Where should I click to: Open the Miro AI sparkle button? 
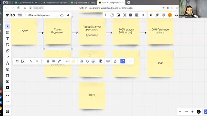(x=123, y=61)
